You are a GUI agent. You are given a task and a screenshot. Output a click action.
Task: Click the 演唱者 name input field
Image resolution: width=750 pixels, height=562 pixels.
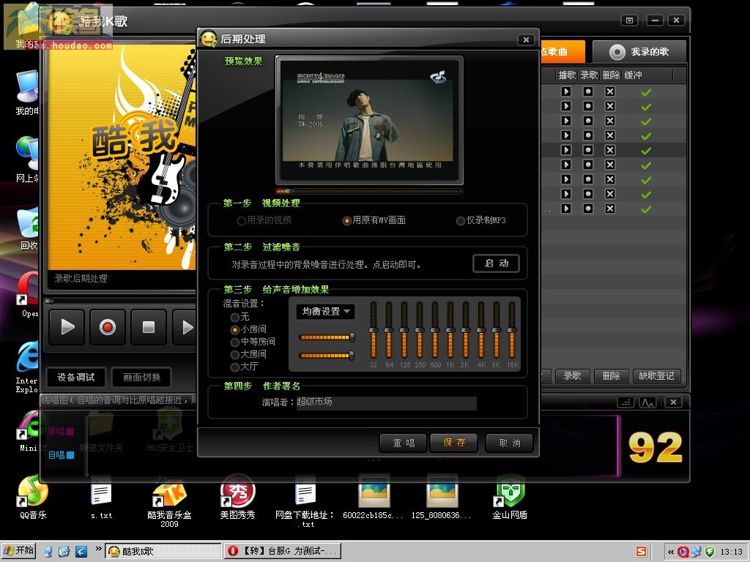point(386,402)
